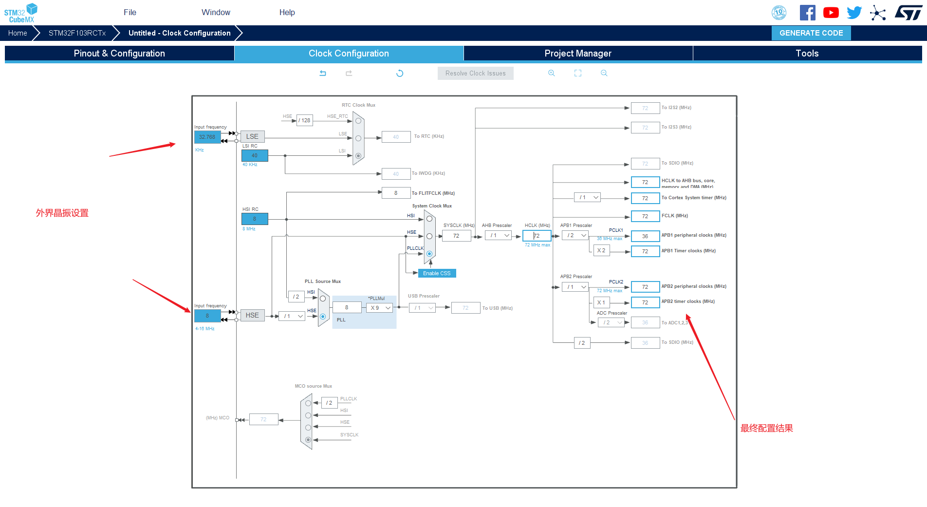This screenshot has width=927, height=507.
Task: Click the STM32F103RCTx breadcrumb
Action: click(x=77, y=33)
